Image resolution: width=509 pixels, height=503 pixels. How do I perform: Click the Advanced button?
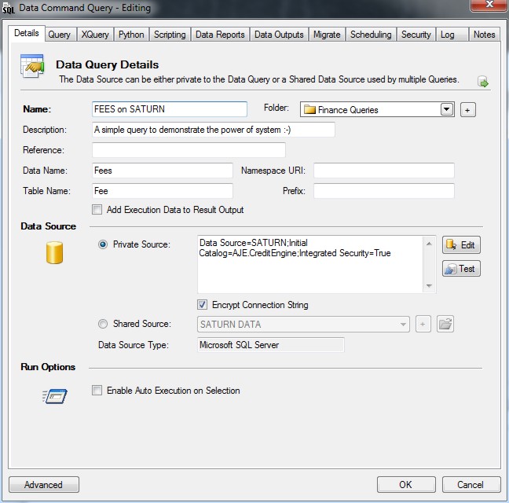click(44, 485)
